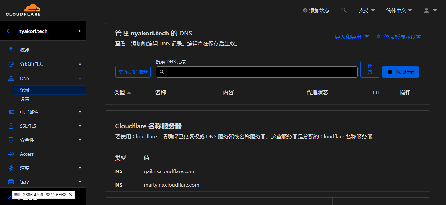Open the 支持 support dropdown

point(367,10)
